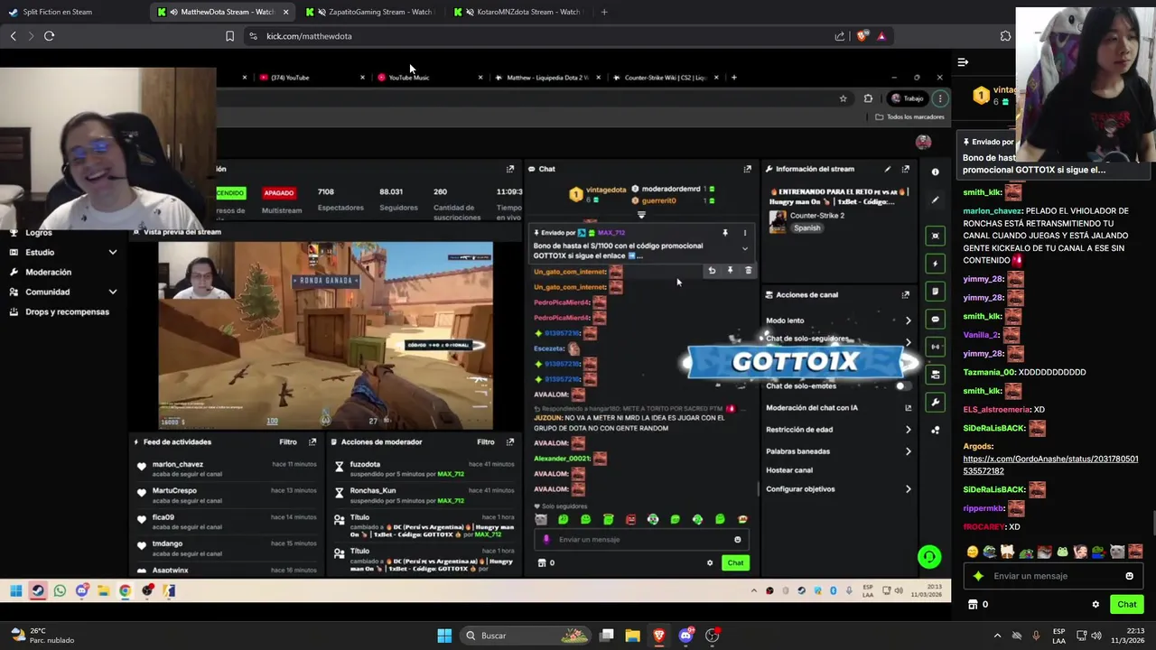Image resolution: width=1156 pixels, height=650 pixels.
Task: Open File Explorer from taskbar
Action: (633, 636)
